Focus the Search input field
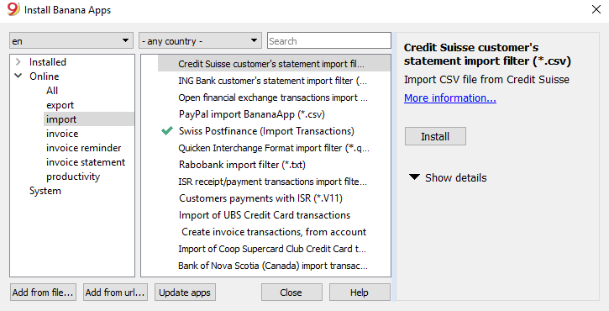Image resolution: width=609 pixels, height=311 pixels. pyautogui.click(x=329, y=40)
